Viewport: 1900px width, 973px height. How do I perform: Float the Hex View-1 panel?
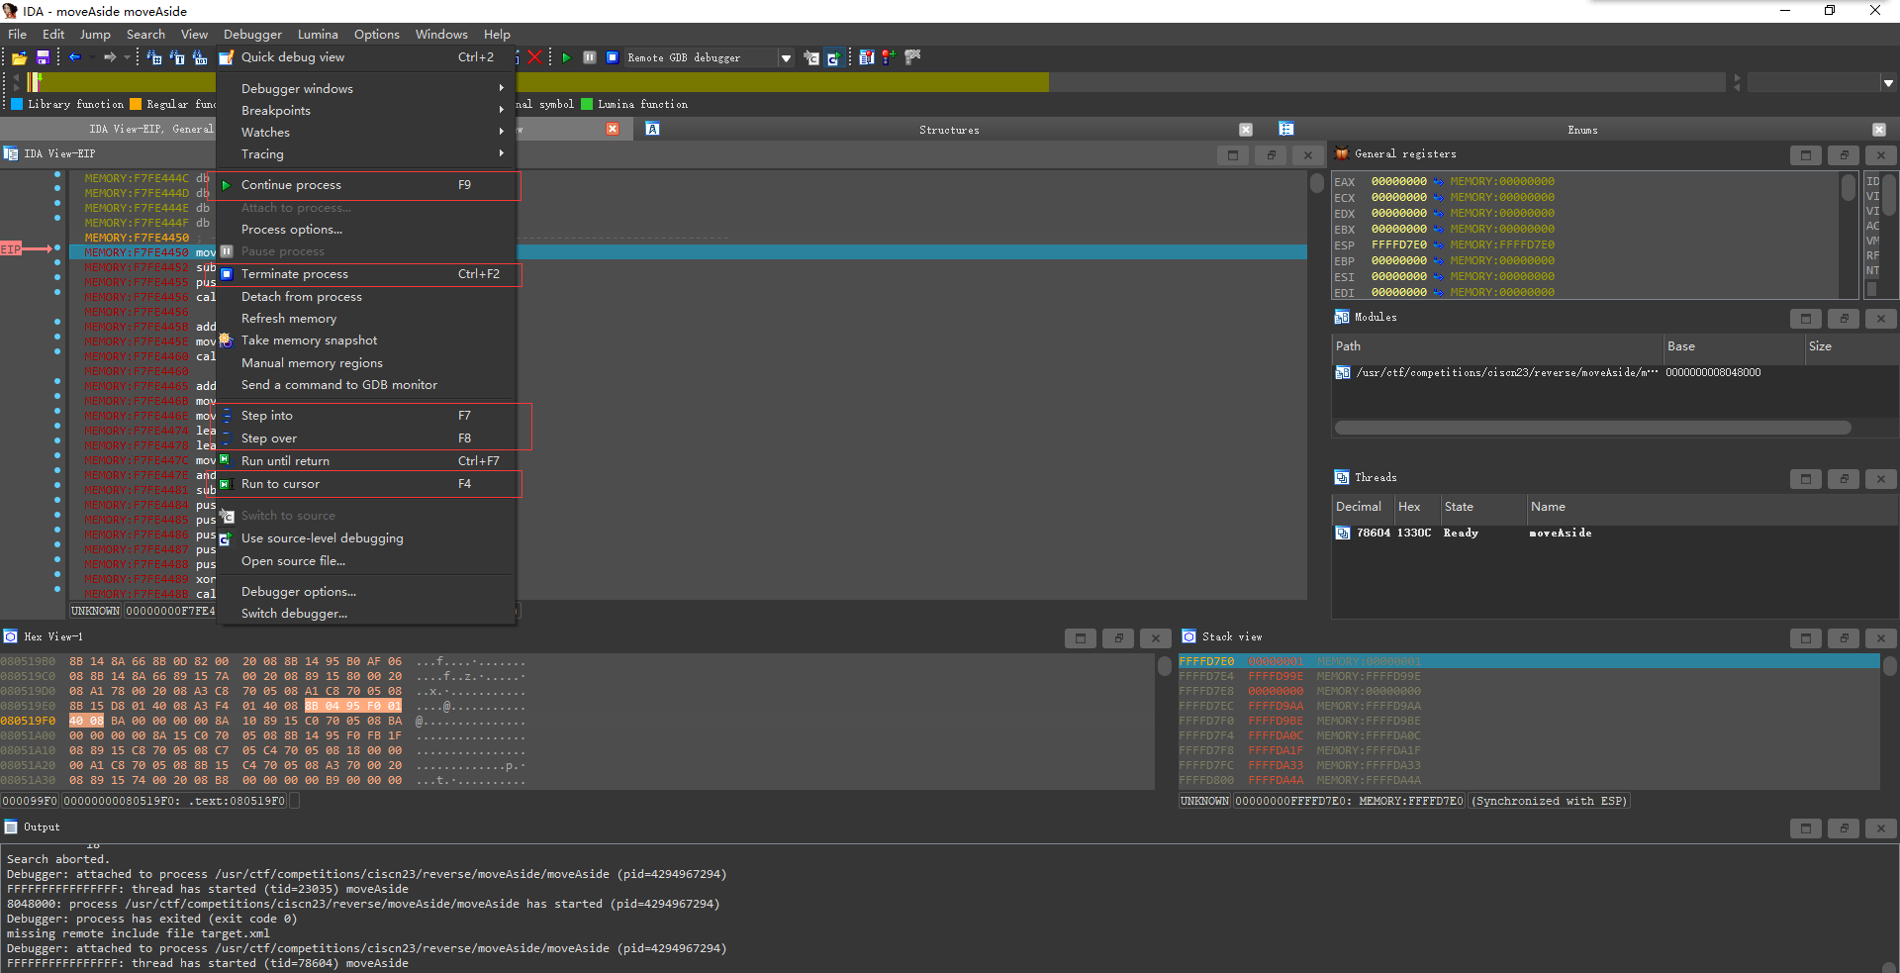1118,638
